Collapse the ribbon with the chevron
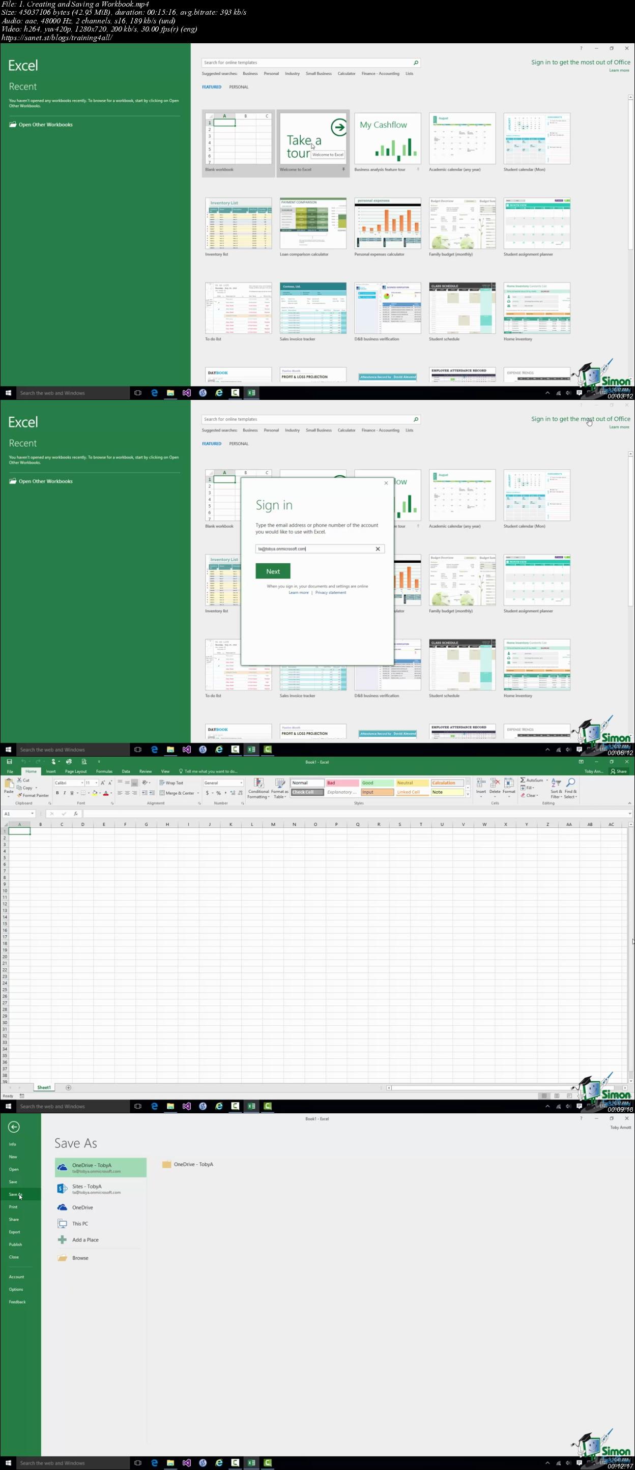The width and height of the screenshot is (635, 1470). pyautogui.click(x=630, y=803)
